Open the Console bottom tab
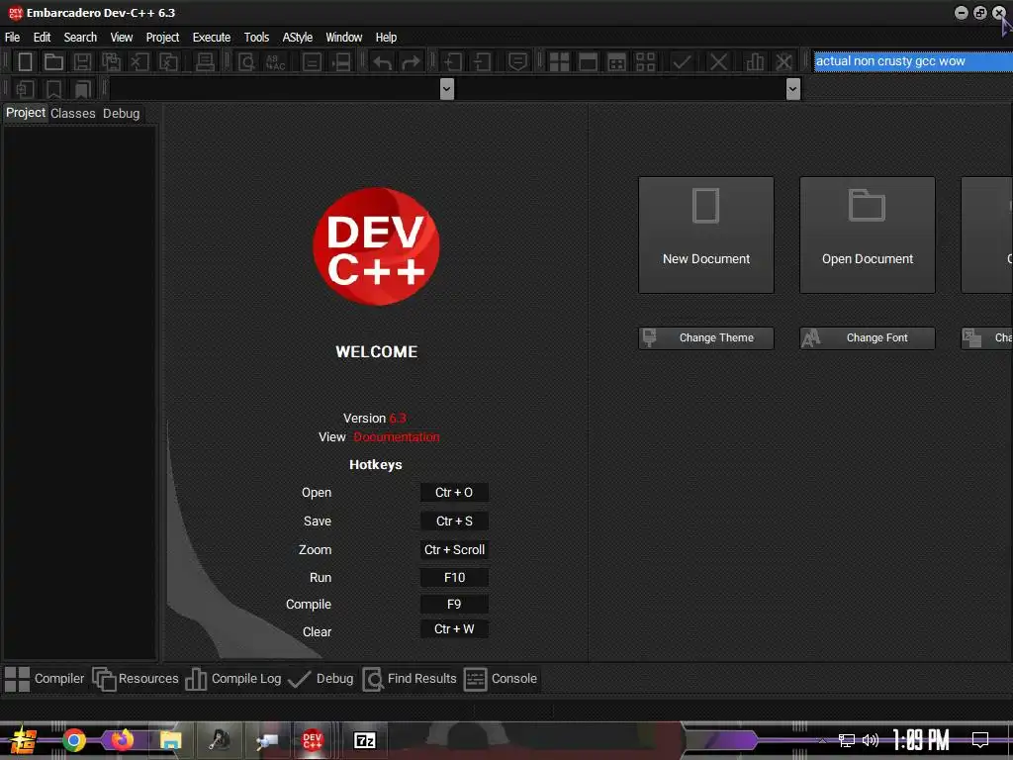This screenshot has height=760, width=1013. tap(501, 679)
